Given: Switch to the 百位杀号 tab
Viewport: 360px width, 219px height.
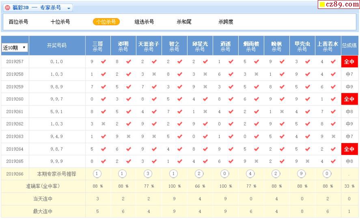Looking at the screenshot, I should [18, 22].
